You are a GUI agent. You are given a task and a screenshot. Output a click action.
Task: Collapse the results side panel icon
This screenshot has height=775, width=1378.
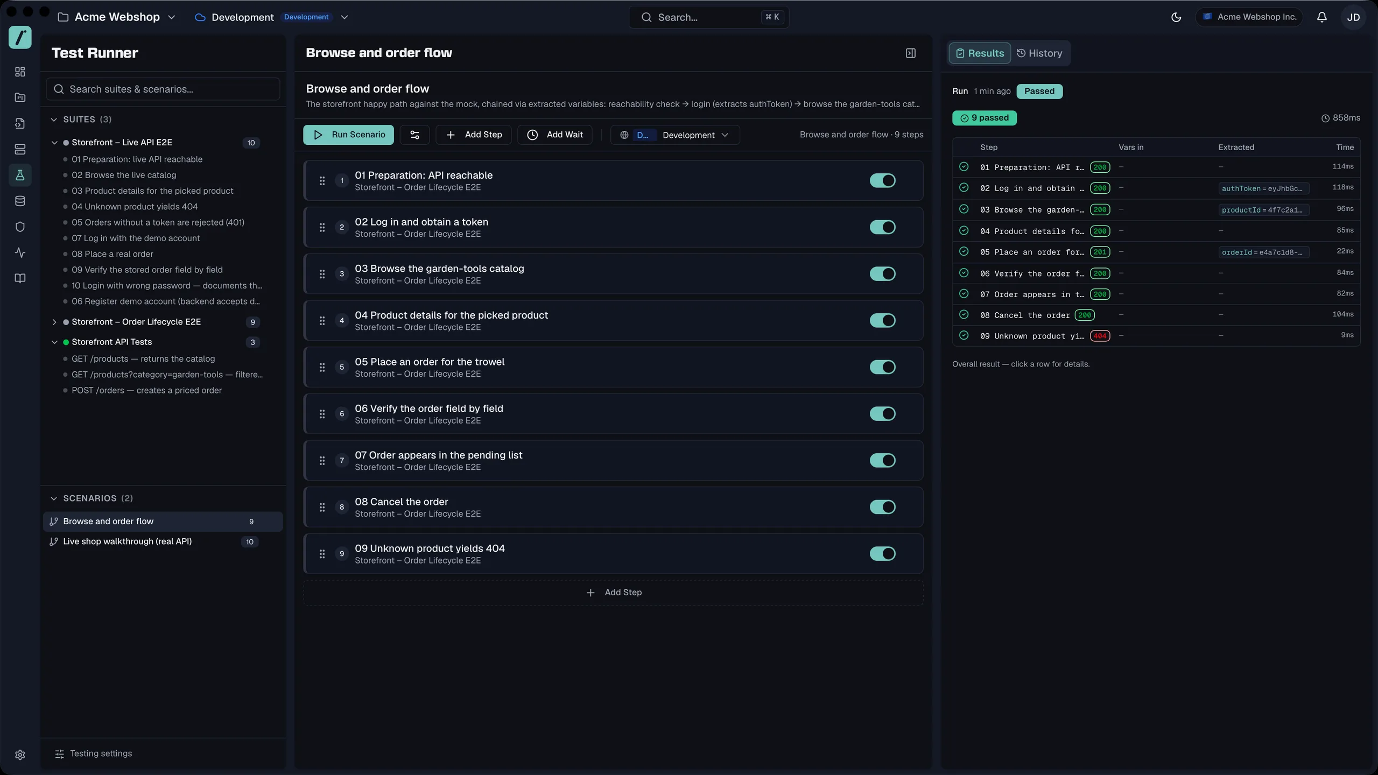pos(911,53)
